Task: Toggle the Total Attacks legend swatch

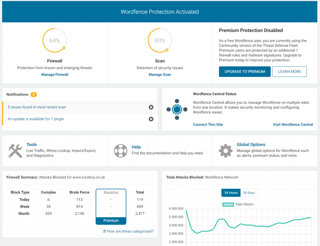Action: click(x=228, y=205)
